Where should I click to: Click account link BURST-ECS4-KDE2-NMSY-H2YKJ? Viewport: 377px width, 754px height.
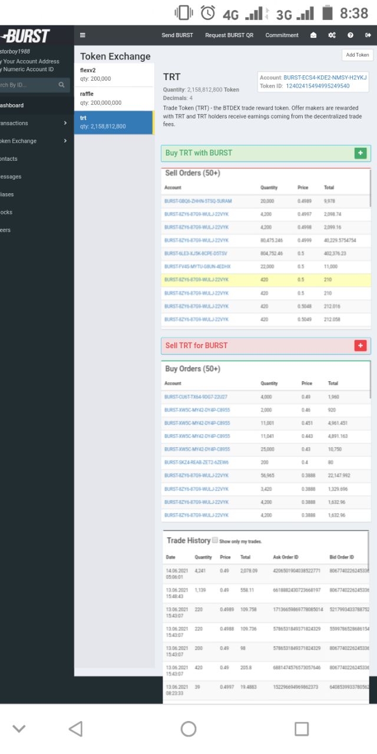click(325, 78)
